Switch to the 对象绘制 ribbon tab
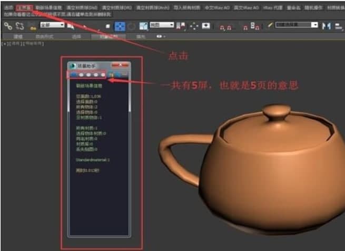The width and height of the screenshot is (345, 251). (109, 36)
